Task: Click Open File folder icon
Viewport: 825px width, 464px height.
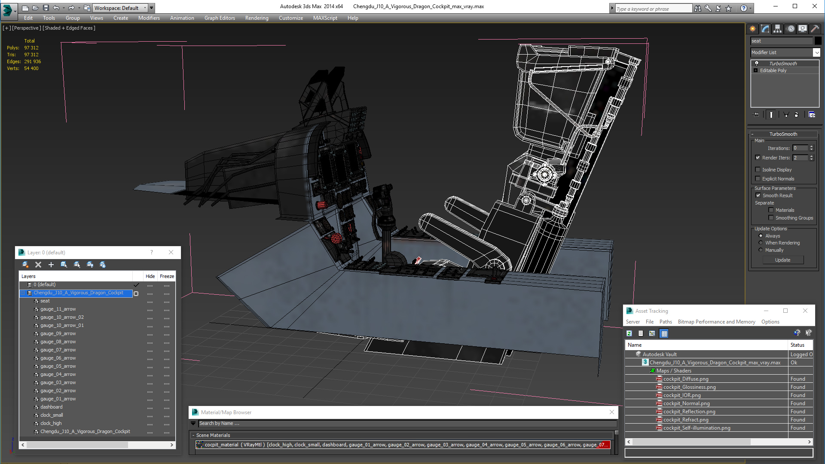Action: (x=36, y=8)
